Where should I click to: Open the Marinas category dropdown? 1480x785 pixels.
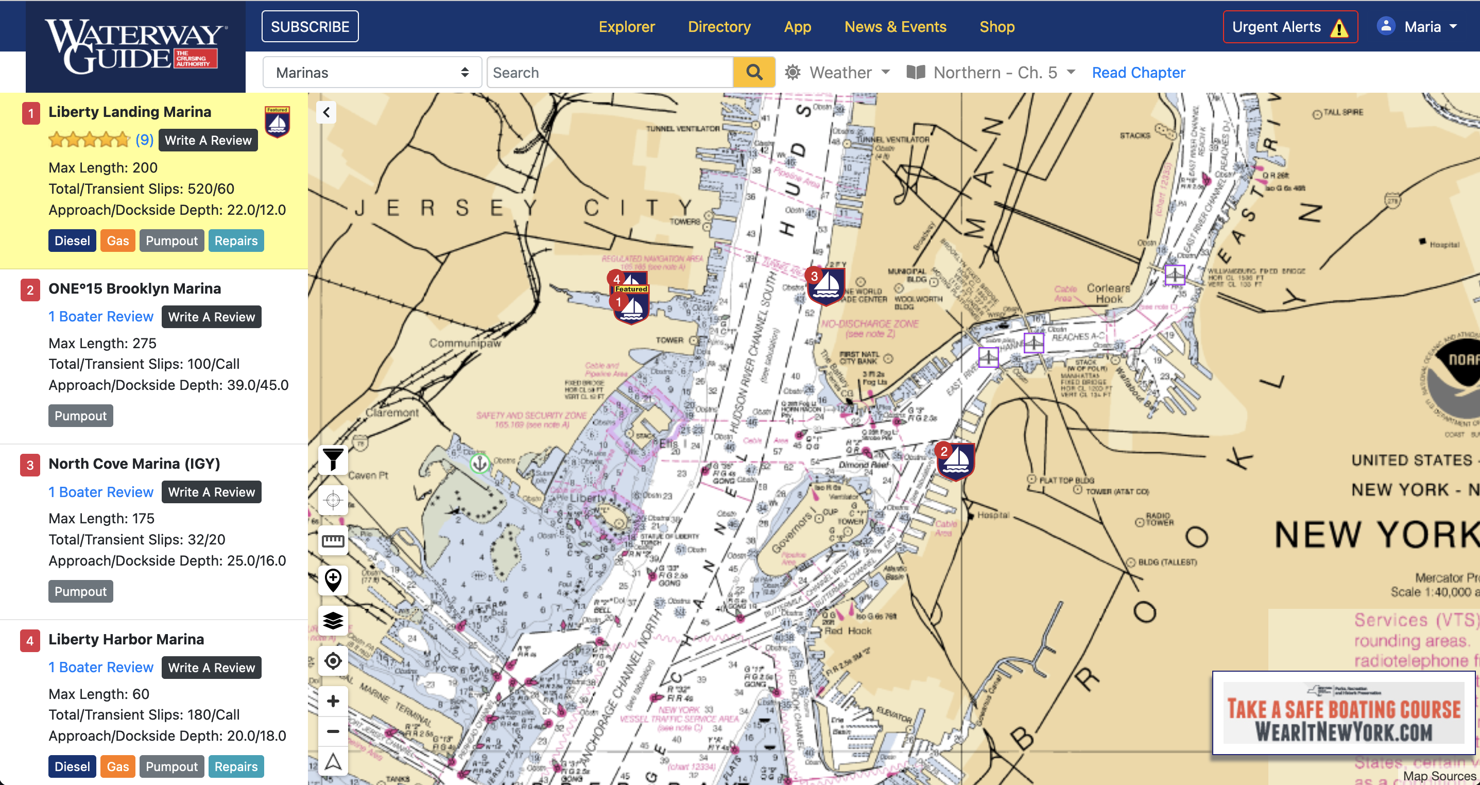tap(372, 73)
